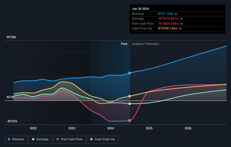This screenshot has width=231, height=147.
Task: Click the -NT$133.861m earnings value
Action: click(168, 19)
